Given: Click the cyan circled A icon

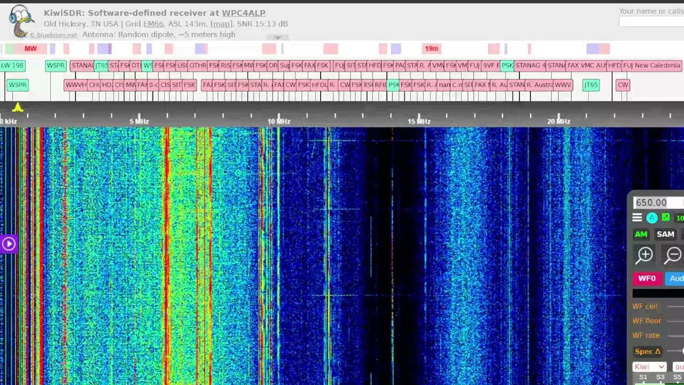Looking at the screenshot, I should pos(652,218).
